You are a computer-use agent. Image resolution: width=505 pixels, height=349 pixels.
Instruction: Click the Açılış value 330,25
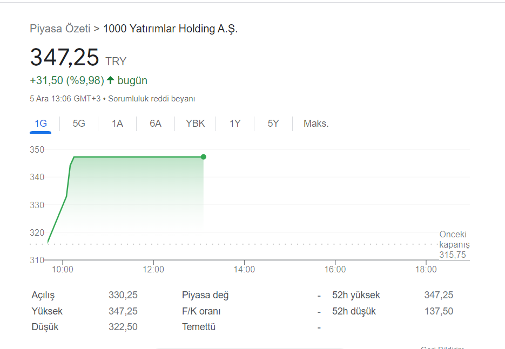click(123, 295)
